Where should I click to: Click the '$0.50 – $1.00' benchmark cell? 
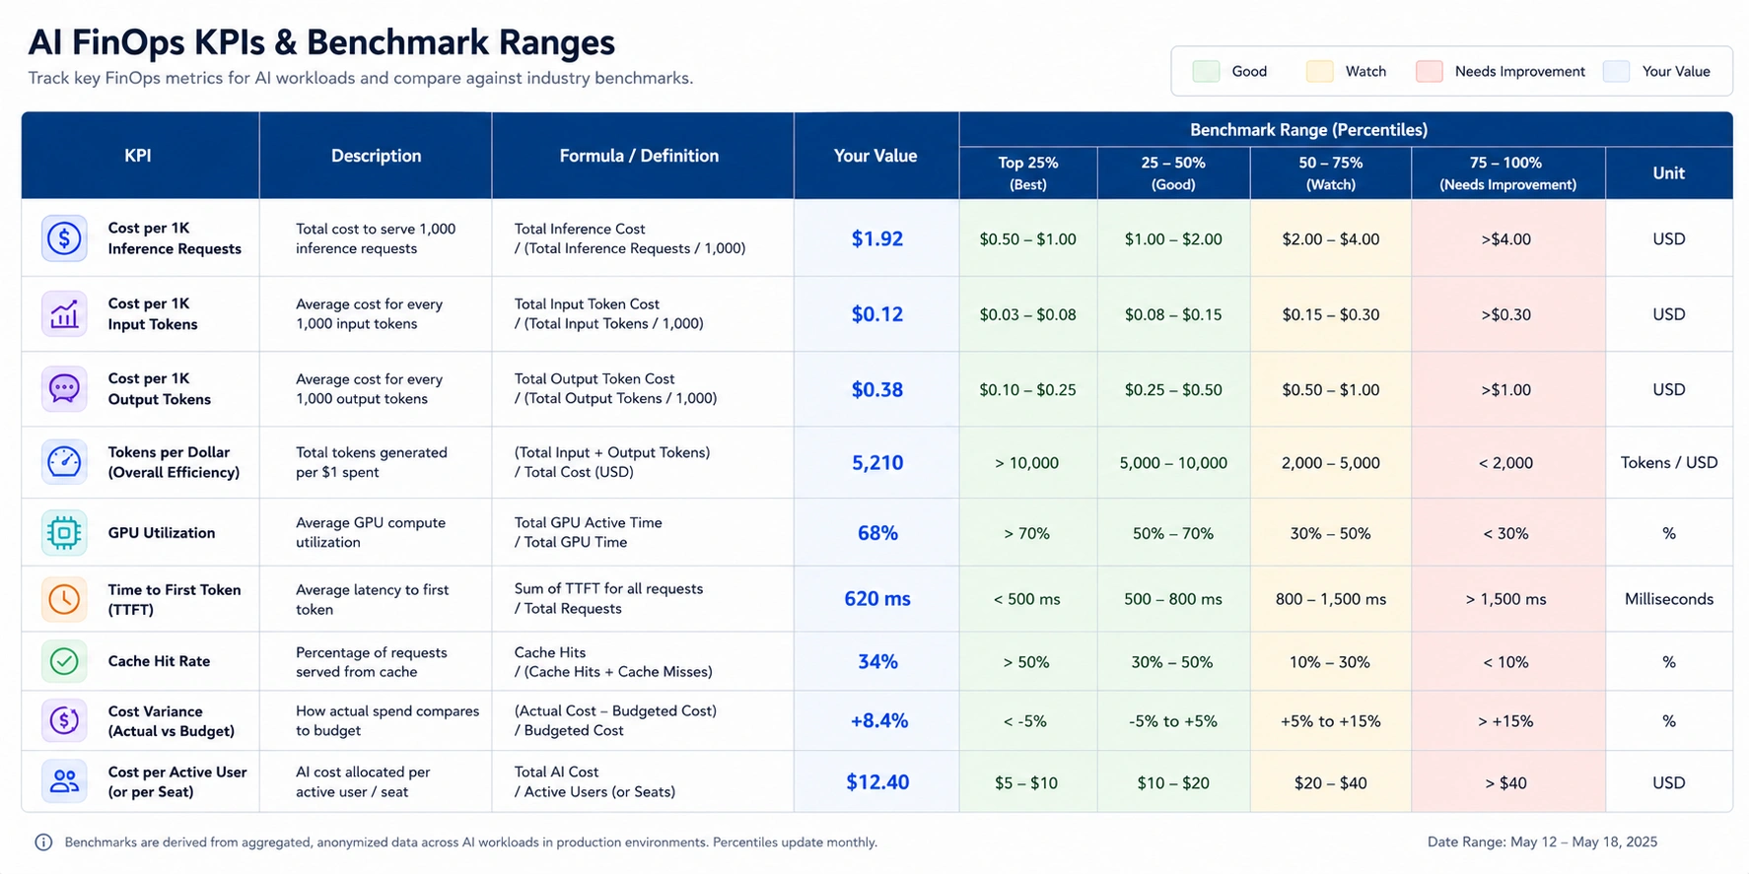(x=1027, y=238)
